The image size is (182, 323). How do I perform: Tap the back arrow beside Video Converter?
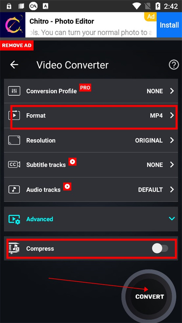point(14,65)
